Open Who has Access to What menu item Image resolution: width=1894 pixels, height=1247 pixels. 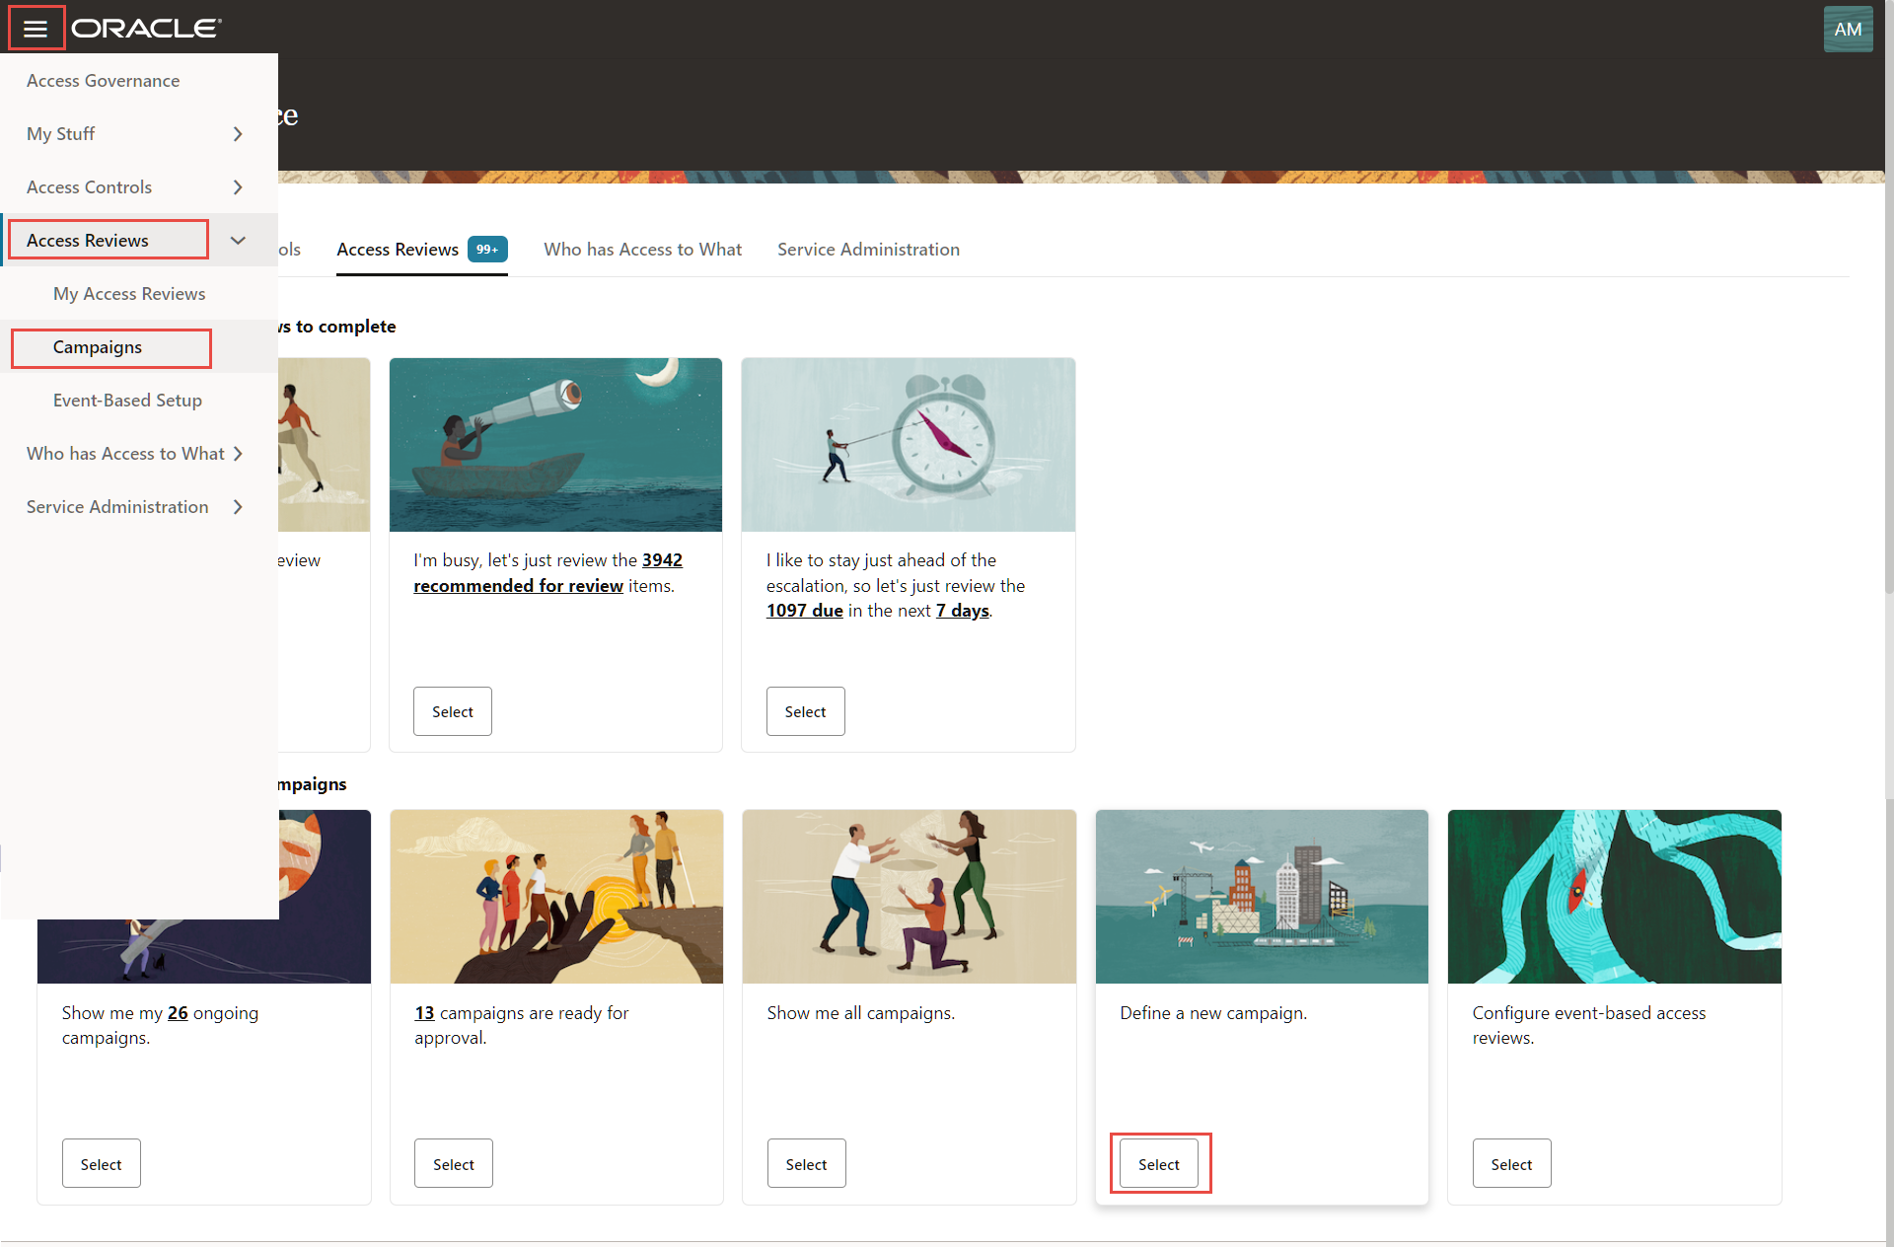click(125, 454)
